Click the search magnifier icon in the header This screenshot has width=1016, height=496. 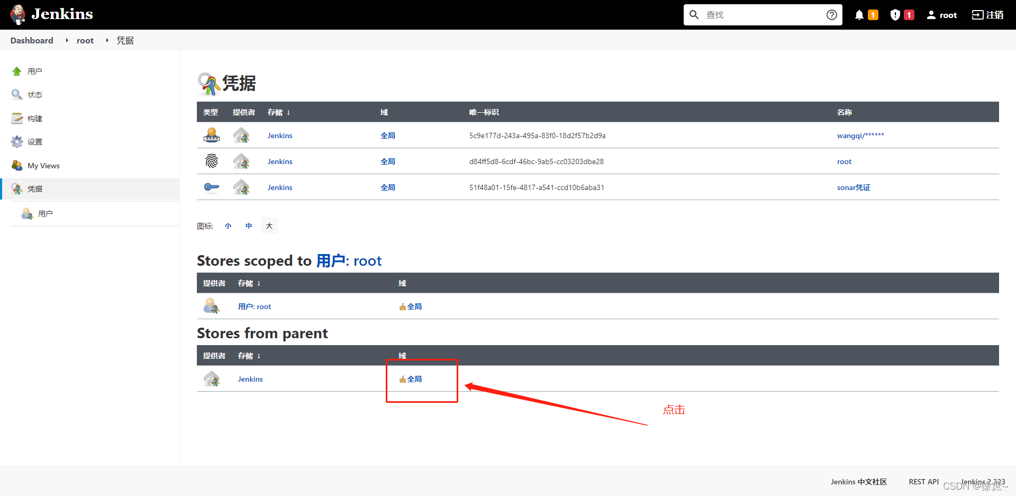694,15
